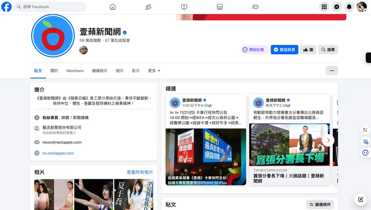Open the 夏于喬 photo thumbnail

(x=134, y=194)
